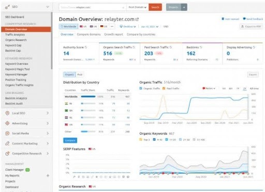Screen dimensions: 265x192
Task: Click the SEO toolkit icon in sidebar
Action: [7, 7]
